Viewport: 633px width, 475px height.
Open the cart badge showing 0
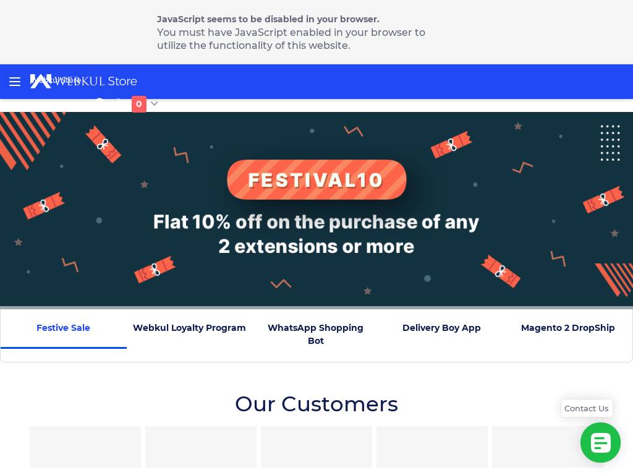pos(138,104)
